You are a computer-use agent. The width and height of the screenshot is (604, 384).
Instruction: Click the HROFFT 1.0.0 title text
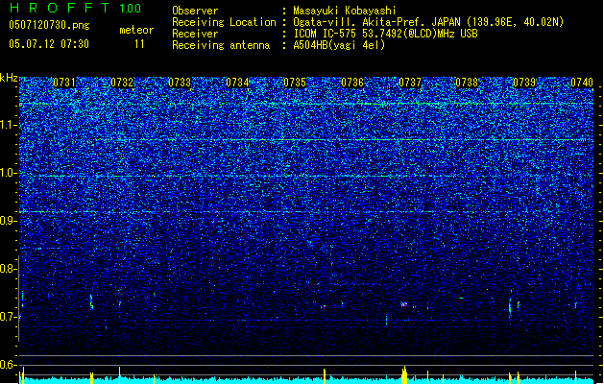[x=75, y=8]
